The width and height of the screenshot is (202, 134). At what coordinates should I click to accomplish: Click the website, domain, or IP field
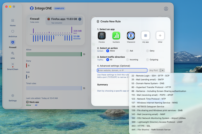pyautogui.click(x=122, y=70)
